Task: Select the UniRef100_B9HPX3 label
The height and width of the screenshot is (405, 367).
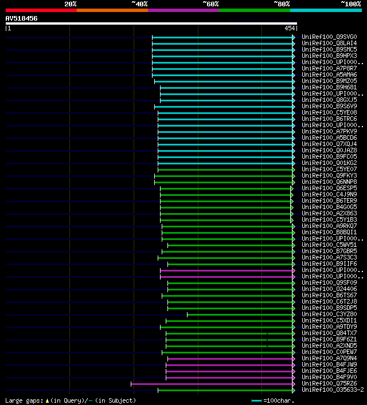Action: point(329,56)
